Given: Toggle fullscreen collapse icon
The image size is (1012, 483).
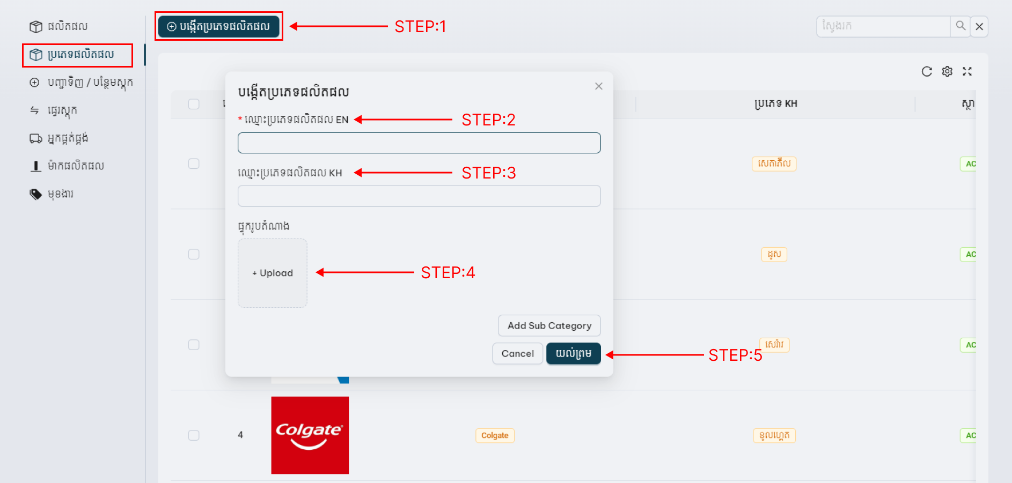Looking at the screenshot, I should click(x=967, y=72).
